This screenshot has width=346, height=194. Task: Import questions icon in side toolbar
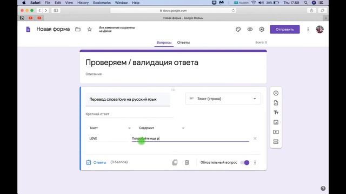pos(276,103)
